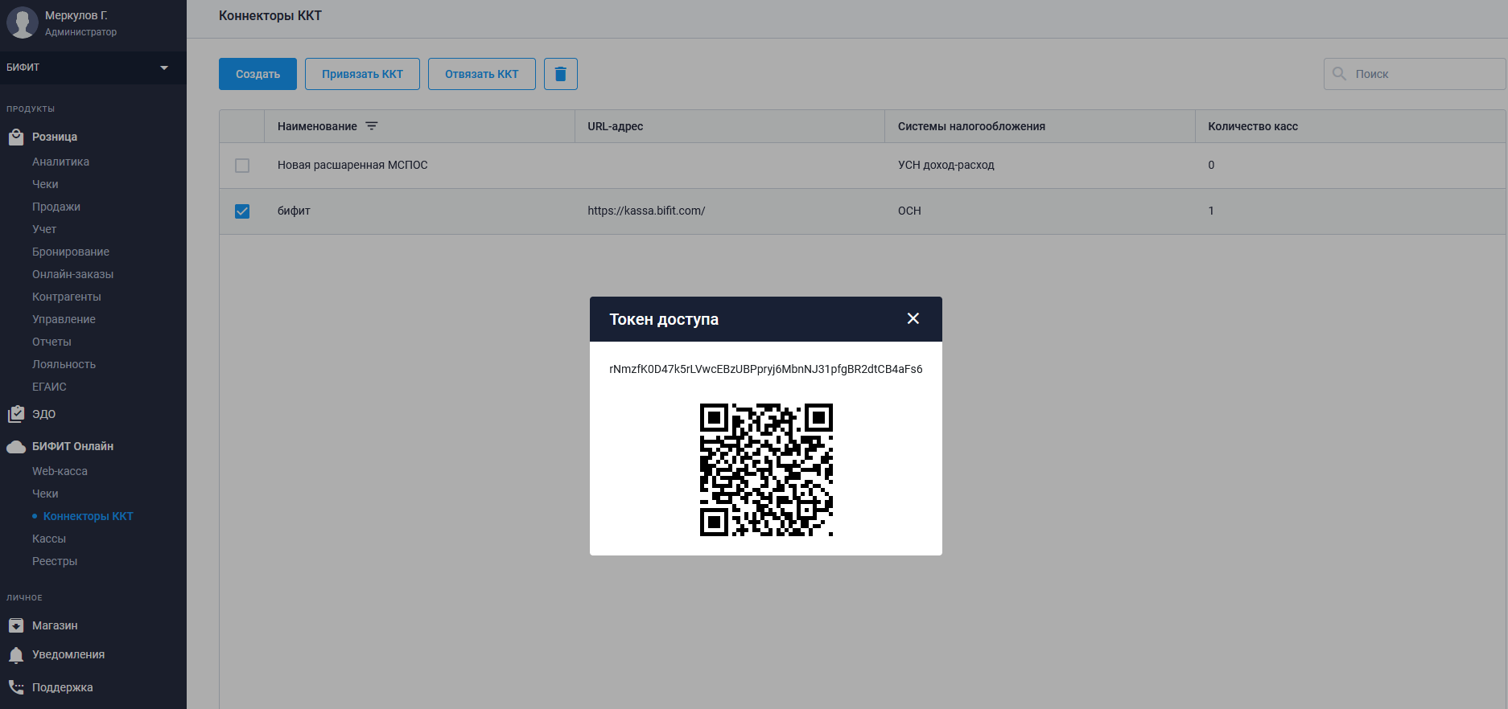This screenshot has width=1508, height=709.
Task: Uncheck the бифит row checkbox
Action: 242,211
